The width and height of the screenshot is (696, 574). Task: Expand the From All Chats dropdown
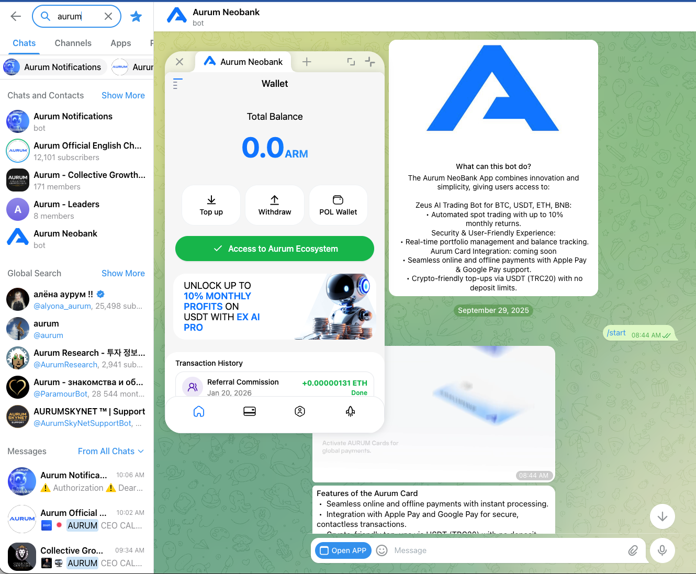(x=111, y=451)
